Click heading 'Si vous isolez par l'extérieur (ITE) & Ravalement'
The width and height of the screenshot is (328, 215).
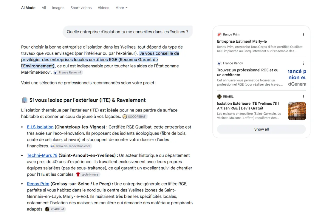pos(87,100)
